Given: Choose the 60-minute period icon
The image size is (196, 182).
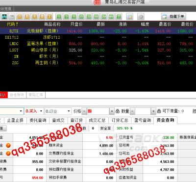Looking at the screenshot, I should tap(97, 17).
